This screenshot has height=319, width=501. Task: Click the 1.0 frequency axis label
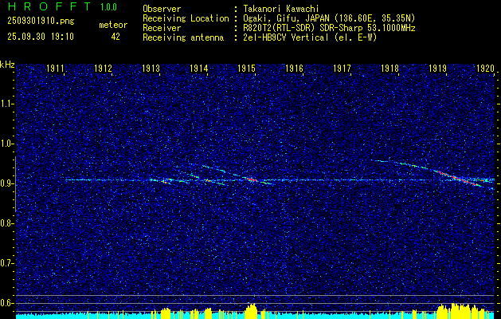pyautogui.click(x=7, y=144)
